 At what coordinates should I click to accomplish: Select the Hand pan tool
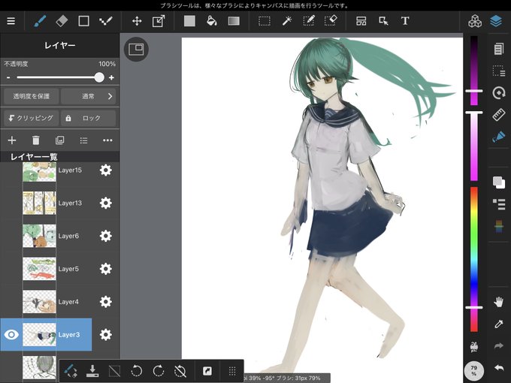(499, 302)
